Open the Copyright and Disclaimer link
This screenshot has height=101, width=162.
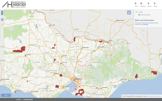pos(154,96)
